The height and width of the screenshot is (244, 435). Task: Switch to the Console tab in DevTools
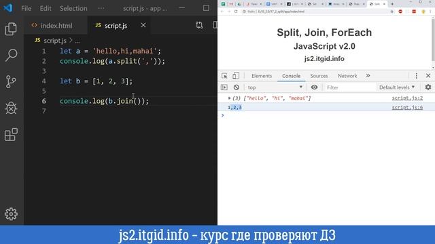click(291, 76)
